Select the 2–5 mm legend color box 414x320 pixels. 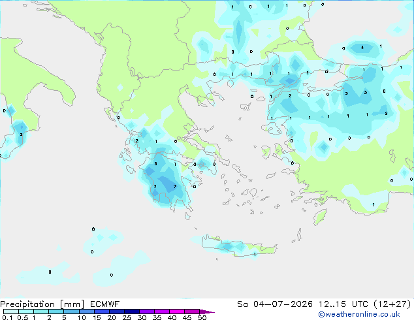coord(56,312)
